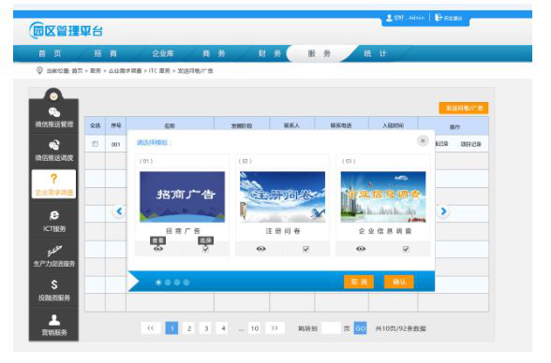Click the 项目记录 link in row 001
This screenshot has width=551, height=363.
[x=470, y=144]
